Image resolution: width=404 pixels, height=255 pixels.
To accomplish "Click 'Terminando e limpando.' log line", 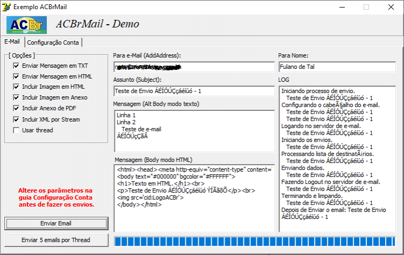I will tap(312, 196).
